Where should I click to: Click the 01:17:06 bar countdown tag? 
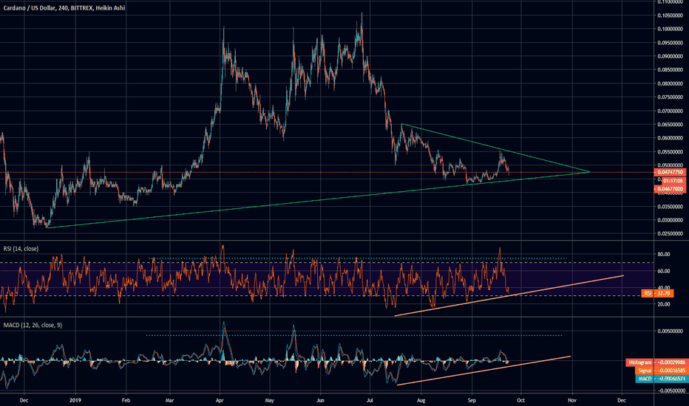pyautogui.click(x=672, y=180)
